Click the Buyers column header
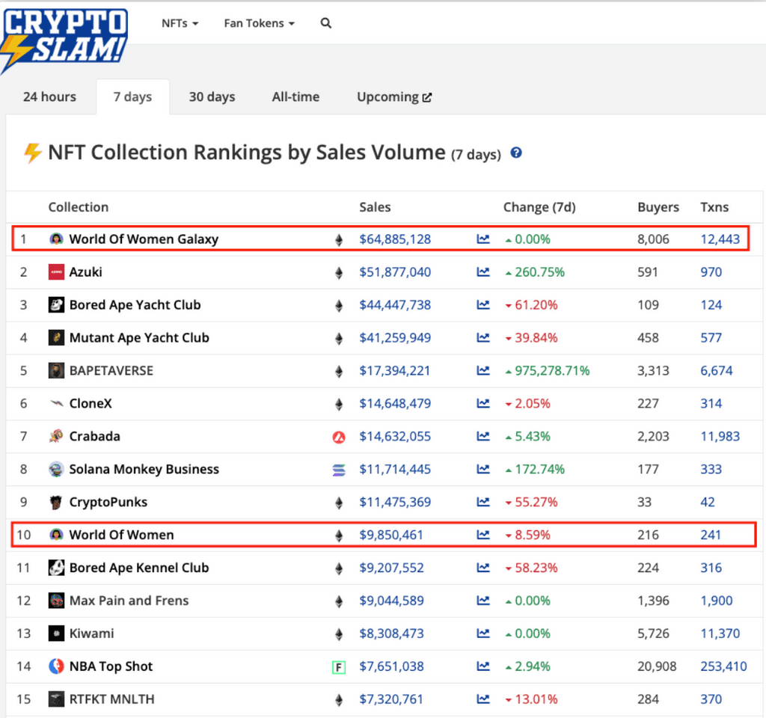Viewport: 766px width, 718px height. pyautogui.click(x=658, y=208)
